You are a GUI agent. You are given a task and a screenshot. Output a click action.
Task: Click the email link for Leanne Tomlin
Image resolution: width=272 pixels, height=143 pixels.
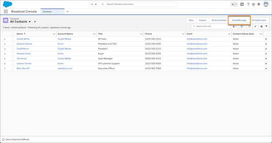197,64
